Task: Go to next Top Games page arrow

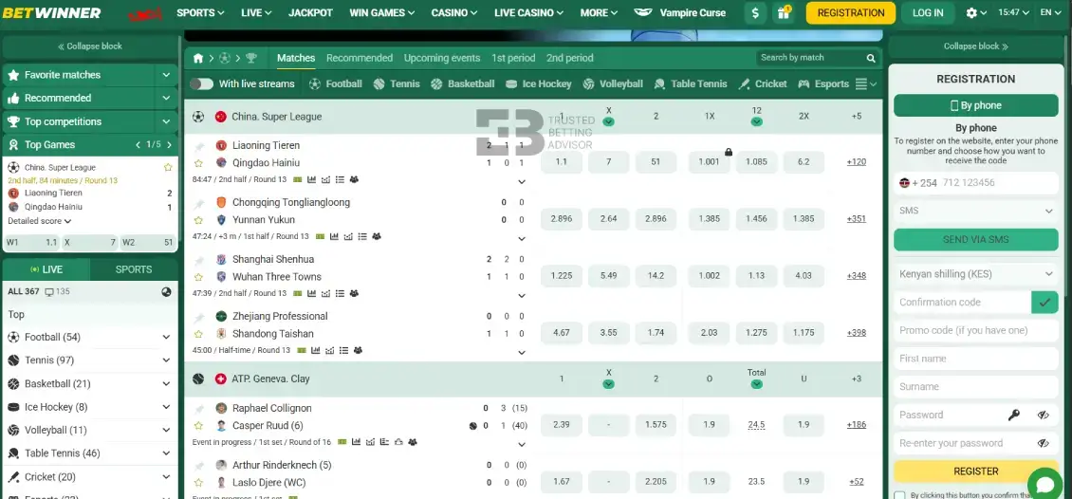Action: pyautogui.click(x=169, y=145)
